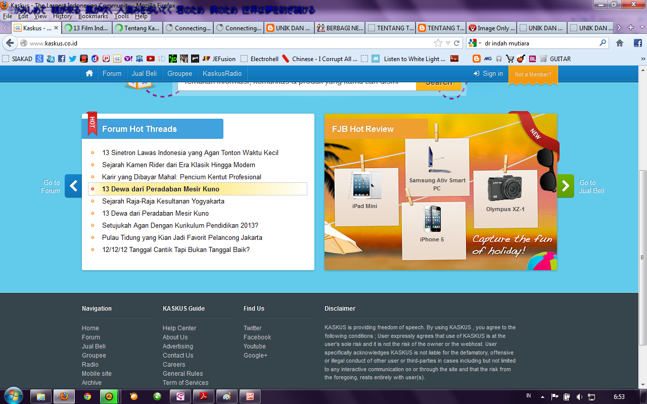Open the JEFusion bookmark
The height and width of the screenshot is (404, 647).
click(219, 59)
